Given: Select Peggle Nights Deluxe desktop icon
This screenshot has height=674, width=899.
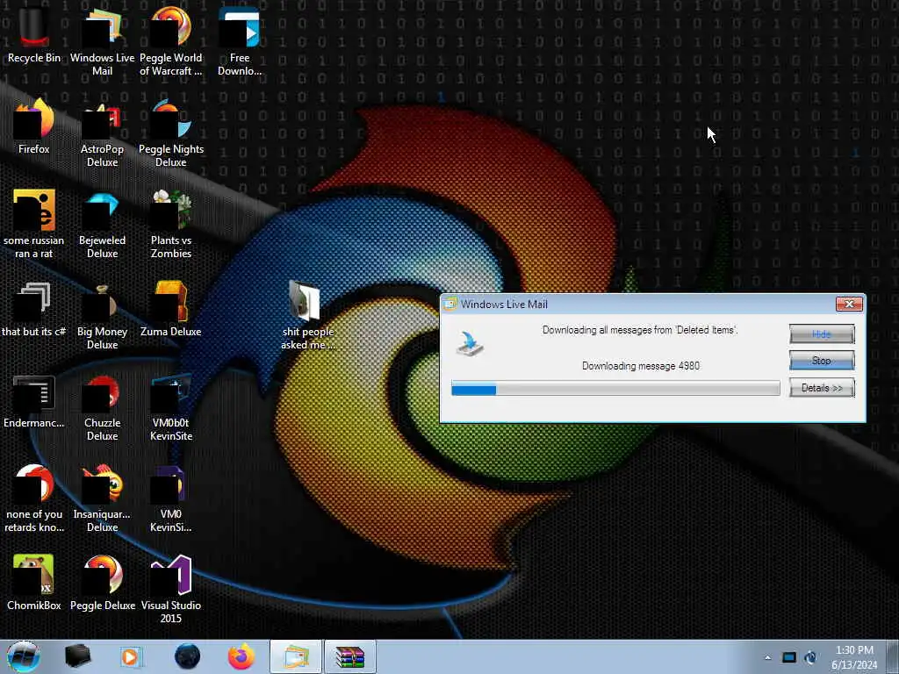Looking at the screenshot, I should point(171,133).
